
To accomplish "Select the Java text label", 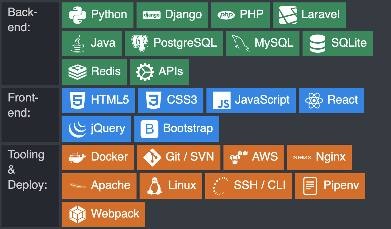I will 103,43.
